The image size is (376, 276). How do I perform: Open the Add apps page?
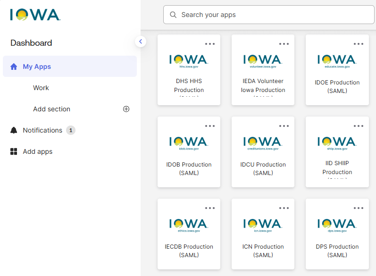coord(38,151)
